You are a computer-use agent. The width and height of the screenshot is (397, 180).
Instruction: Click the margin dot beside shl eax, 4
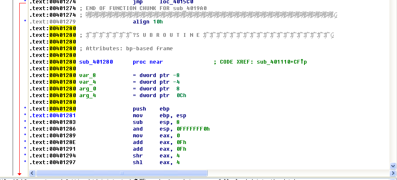point(26,162)
